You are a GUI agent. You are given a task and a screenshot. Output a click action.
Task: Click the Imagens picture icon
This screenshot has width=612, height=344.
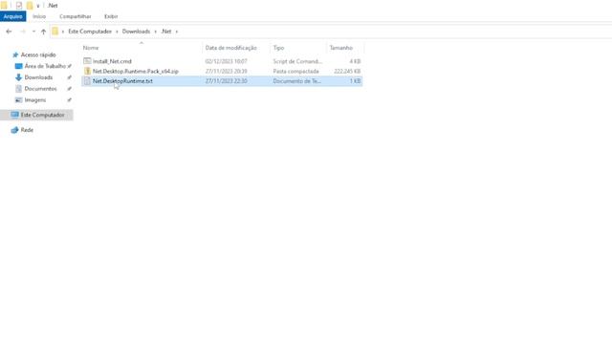click(18, 100)
